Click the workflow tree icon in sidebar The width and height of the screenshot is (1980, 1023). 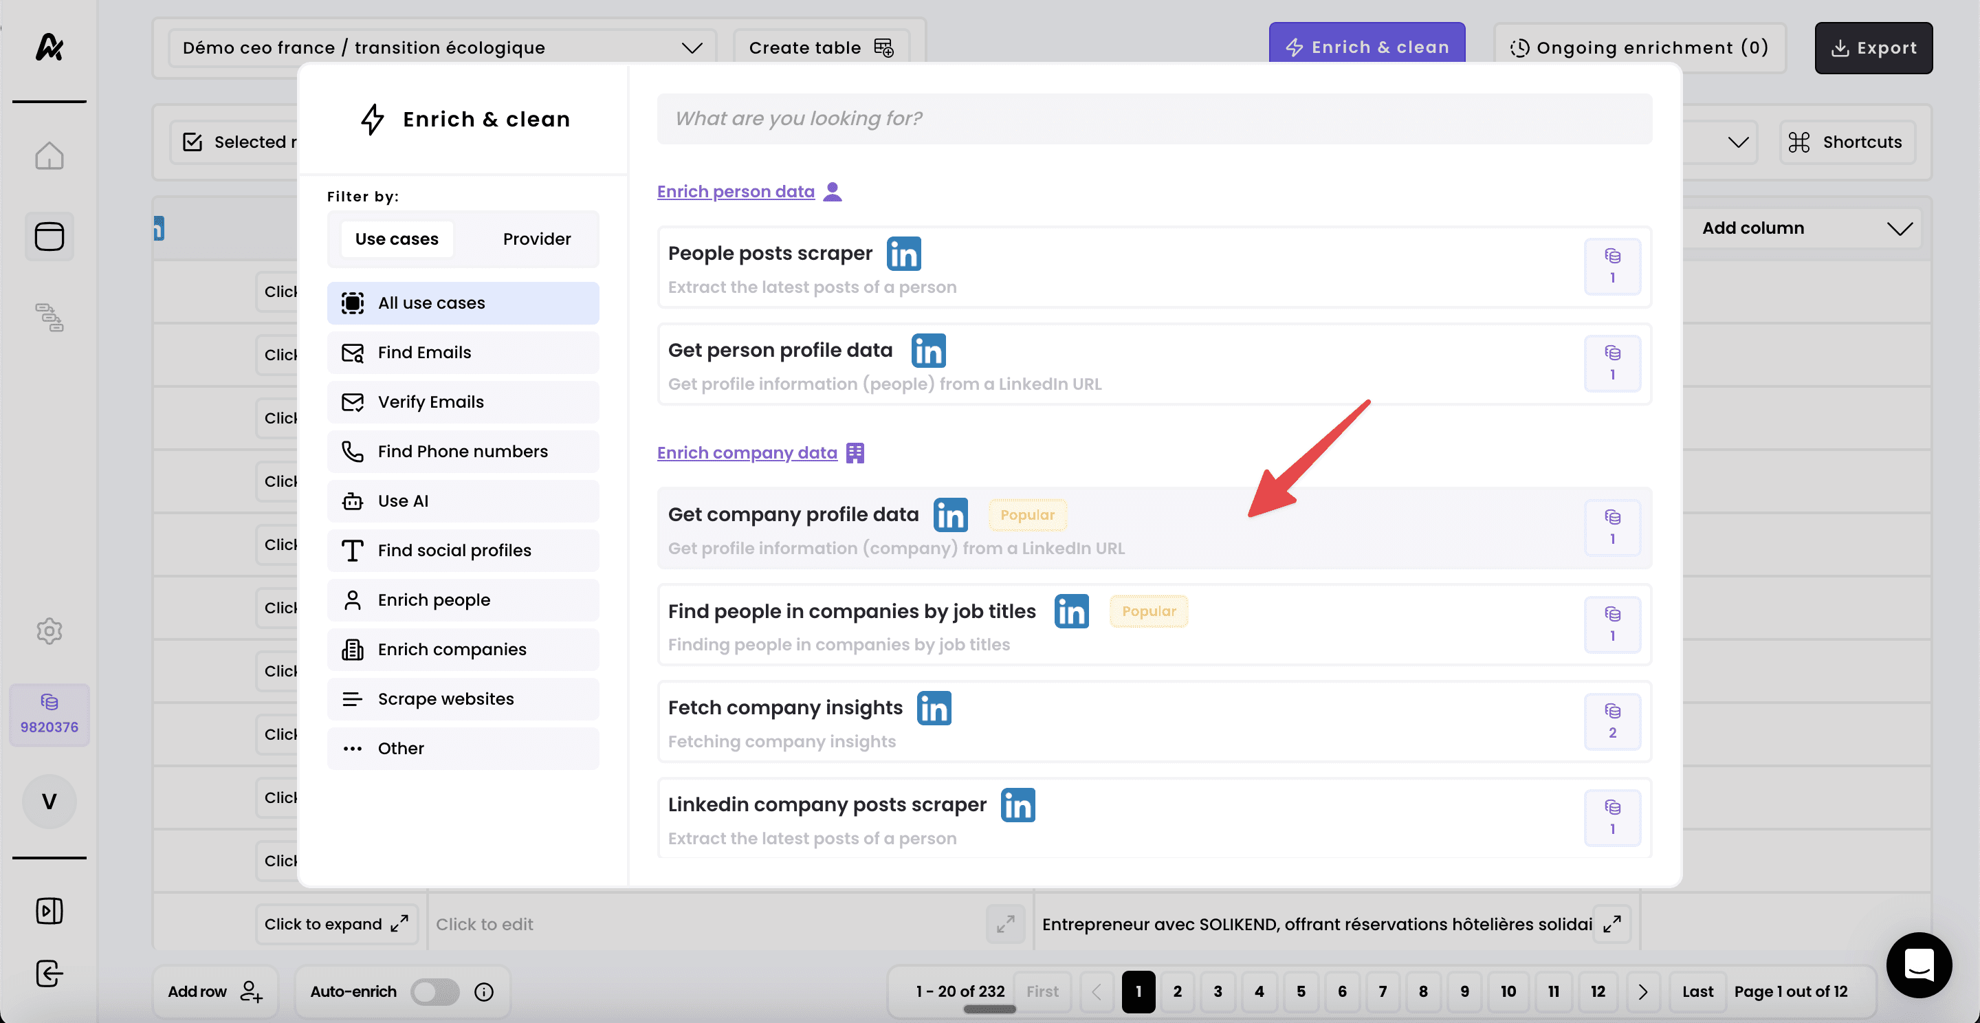click(x=49, y=317)
